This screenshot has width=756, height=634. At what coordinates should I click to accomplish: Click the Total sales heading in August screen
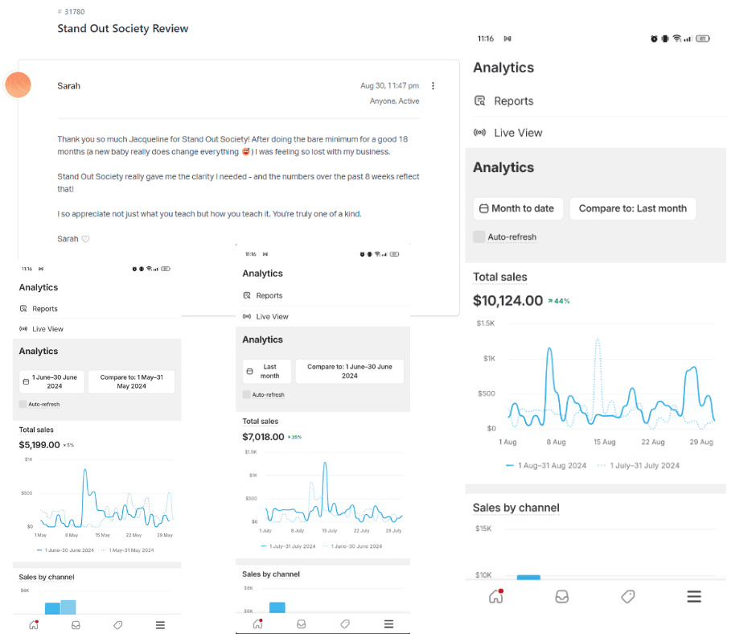[500, 277]
